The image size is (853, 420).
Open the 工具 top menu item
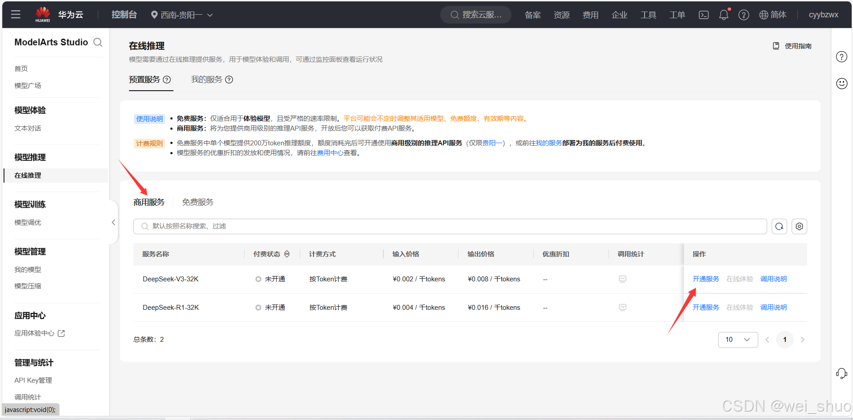point(648,15)
